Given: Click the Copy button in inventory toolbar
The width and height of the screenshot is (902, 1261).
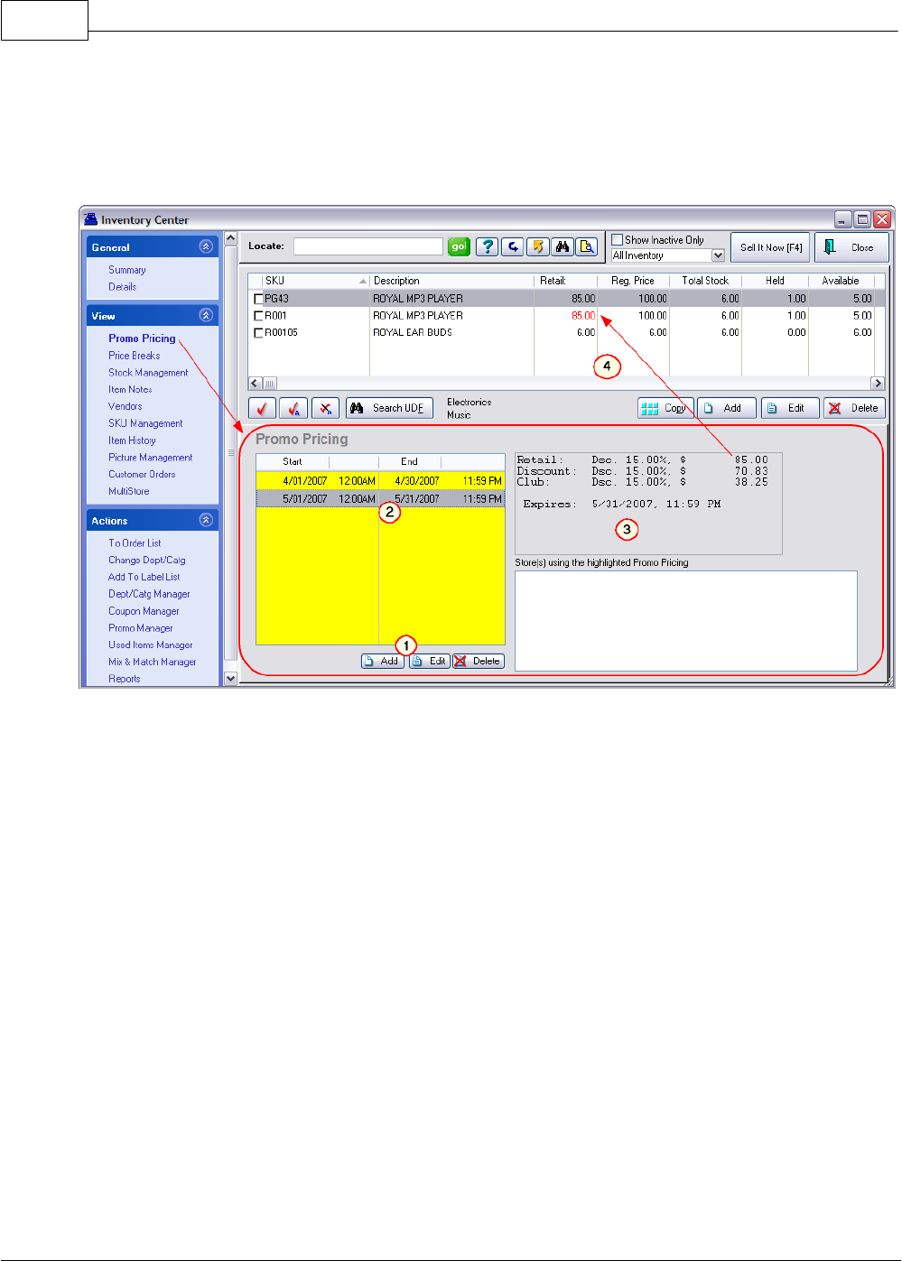Looking at the screenshot, I should pyautogui.click(x=665, y=408).
